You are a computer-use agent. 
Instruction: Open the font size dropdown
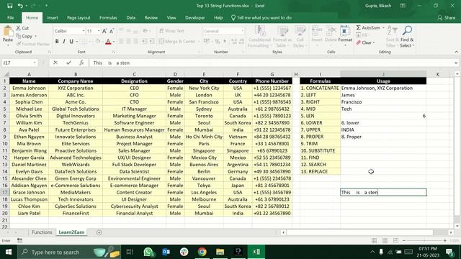(99, 31)
